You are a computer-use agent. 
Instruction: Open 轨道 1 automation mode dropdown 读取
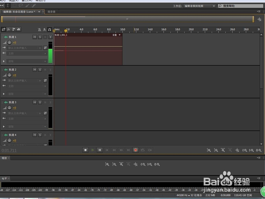(27, 61)
